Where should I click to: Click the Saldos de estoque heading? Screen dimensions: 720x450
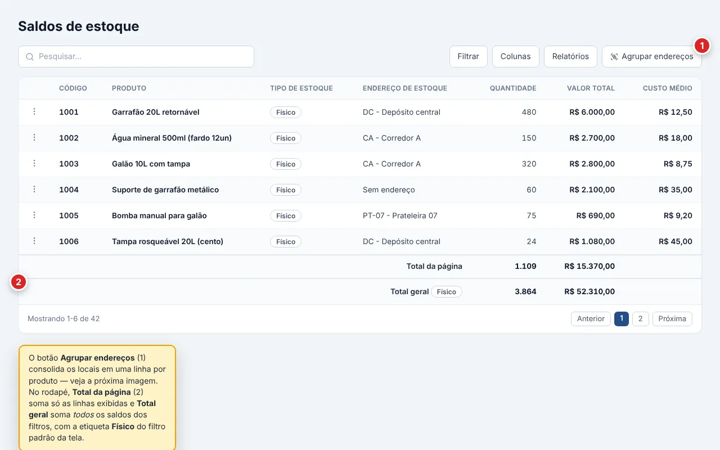[x=79, y=26]
